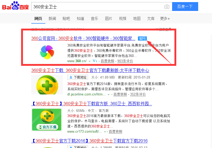Open the 更多» menu
This screenshot has height=148, width=212.
[165, 19]
